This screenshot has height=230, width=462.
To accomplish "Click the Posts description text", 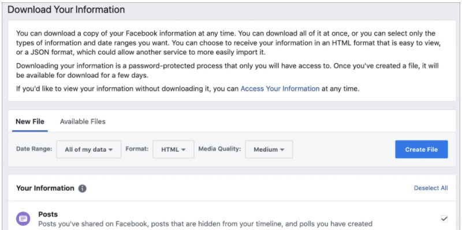I will [206, 224].
